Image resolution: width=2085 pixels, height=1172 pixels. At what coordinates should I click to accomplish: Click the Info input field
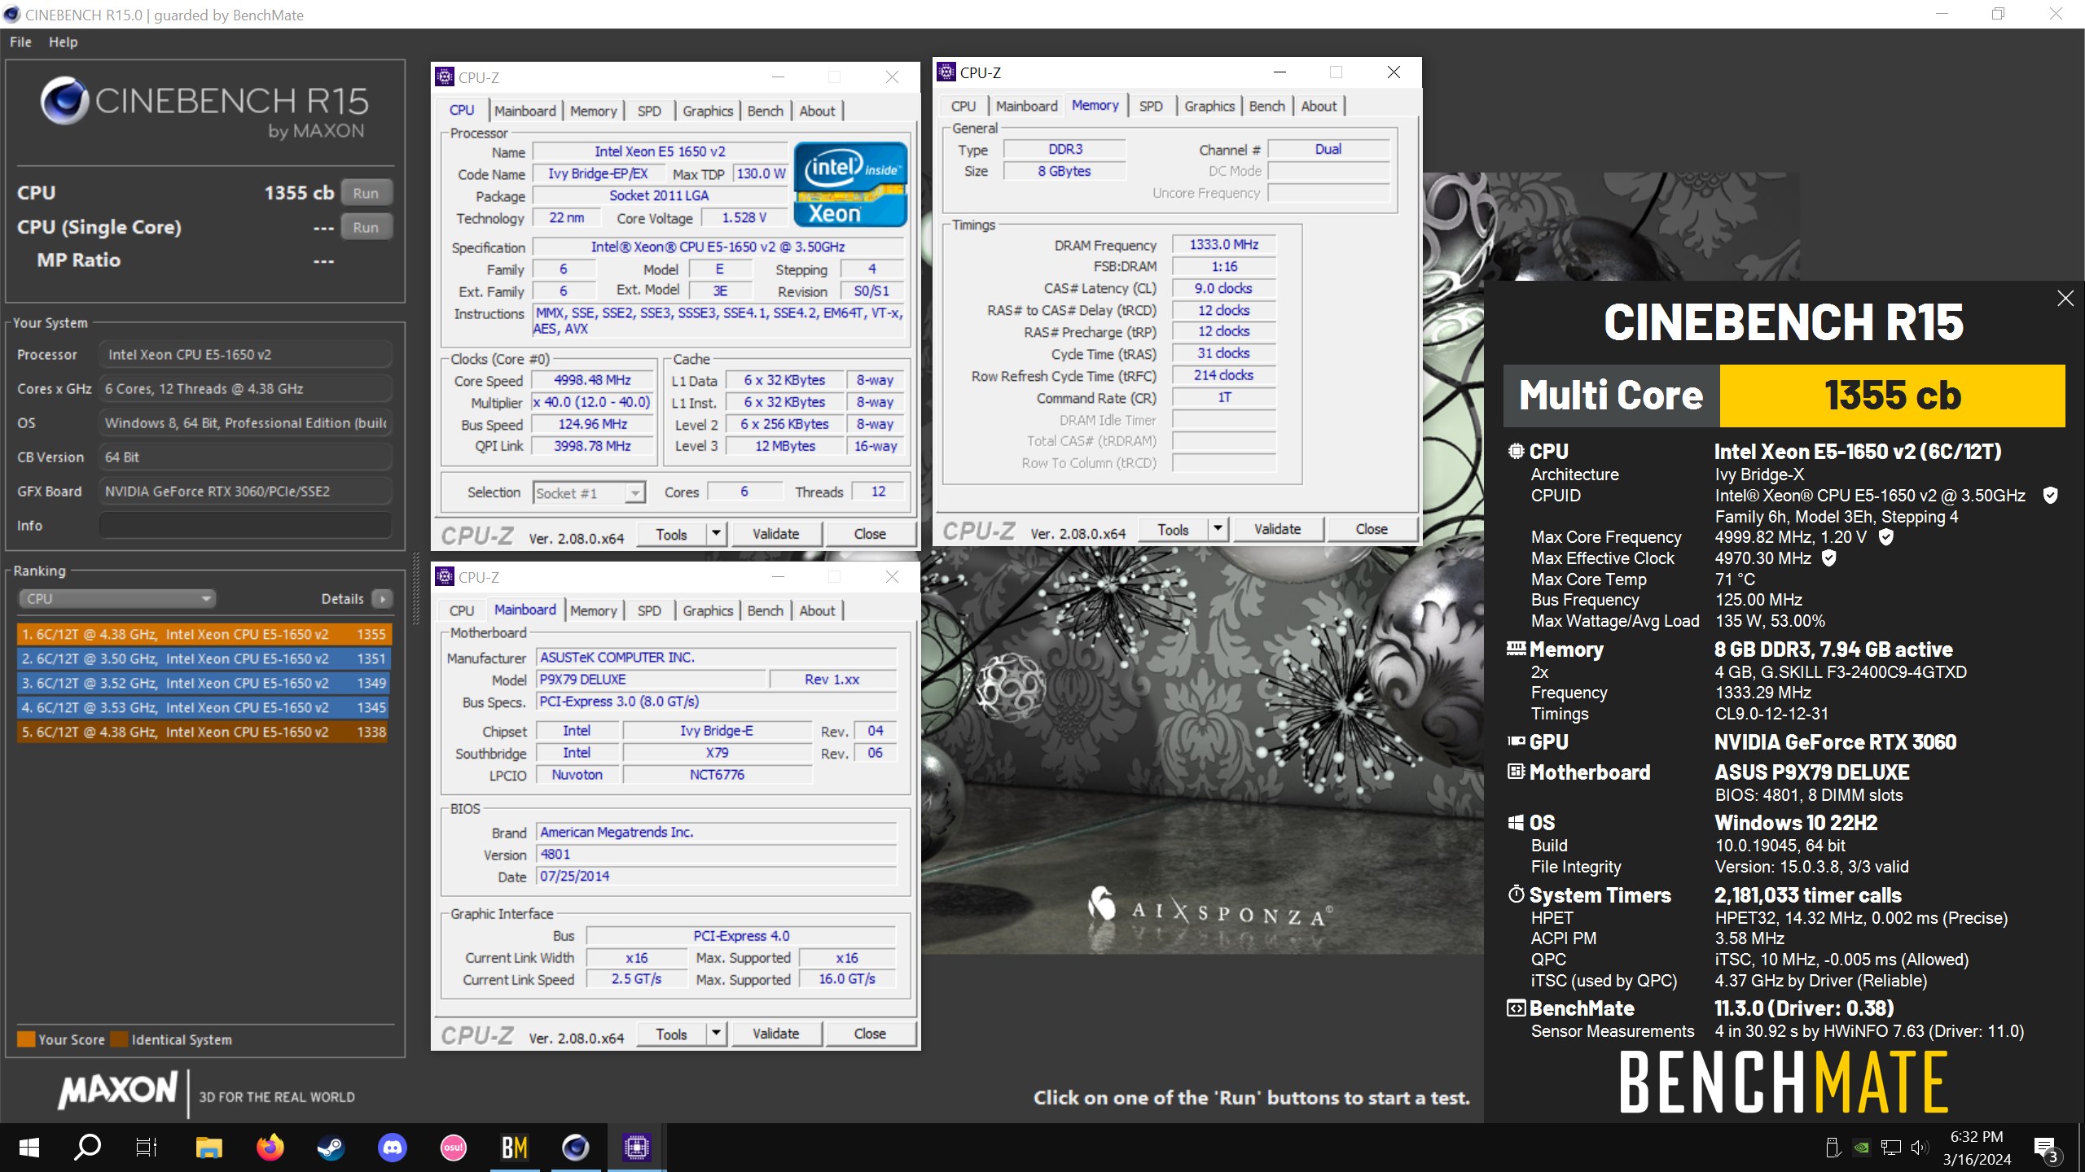tap(245, 525)
